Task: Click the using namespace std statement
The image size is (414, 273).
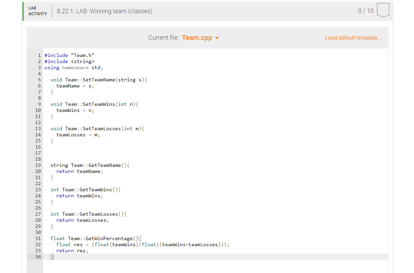Action: (x=73, y=67)
